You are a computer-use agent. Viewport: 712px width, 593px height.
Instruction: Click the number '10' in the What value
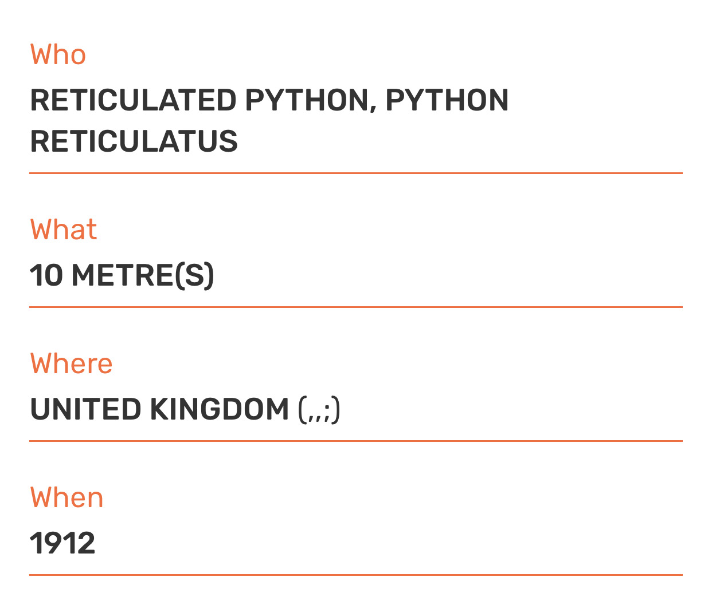46,275
